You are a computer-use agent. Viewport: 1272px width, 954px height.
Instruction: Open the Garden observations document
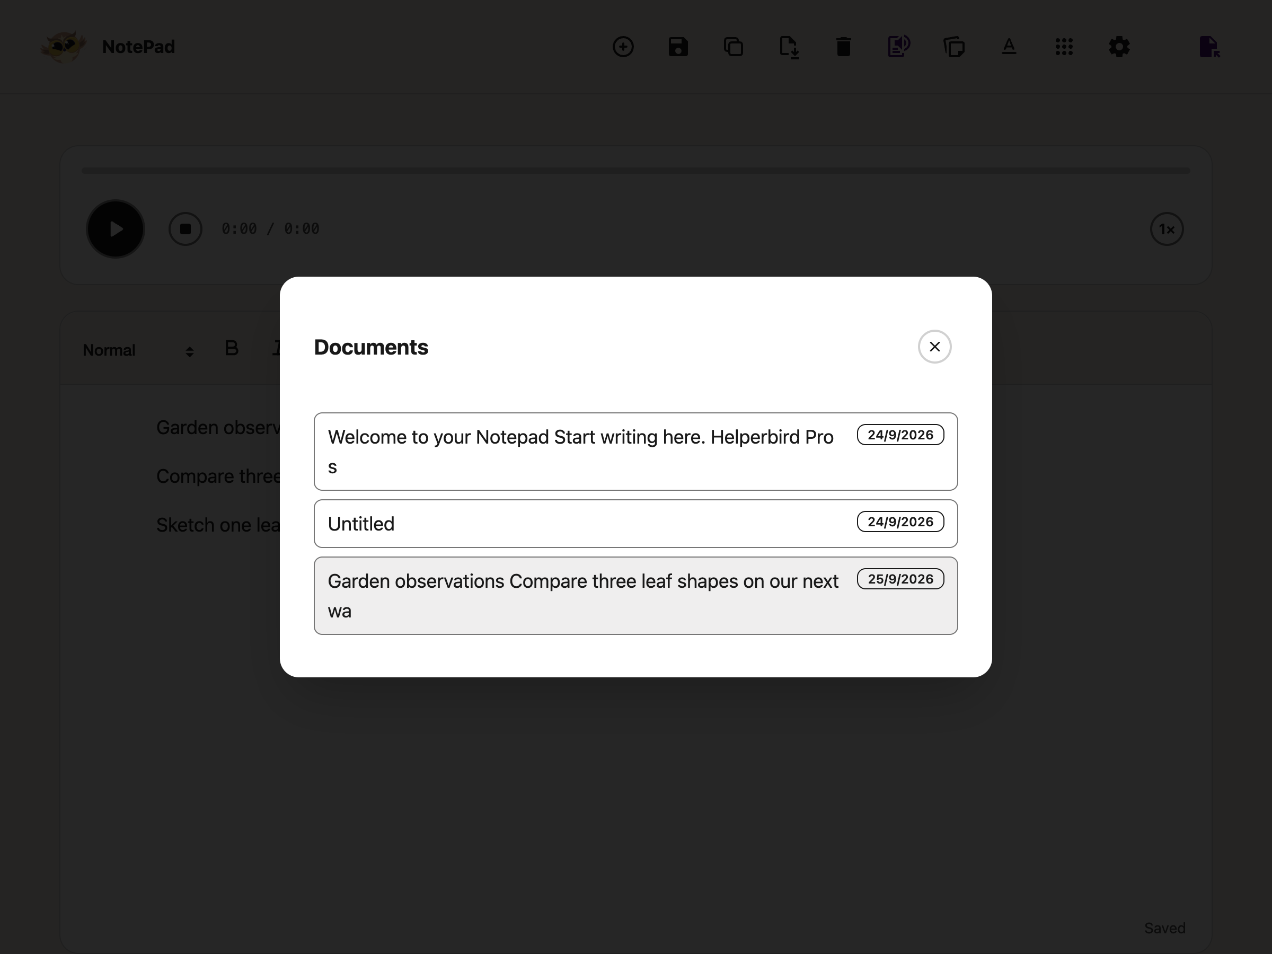click(x=635, y=596)
